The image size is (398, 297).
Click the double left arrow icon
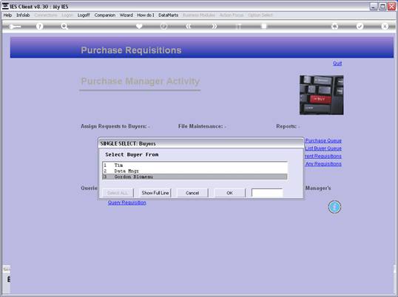point(188,26)
